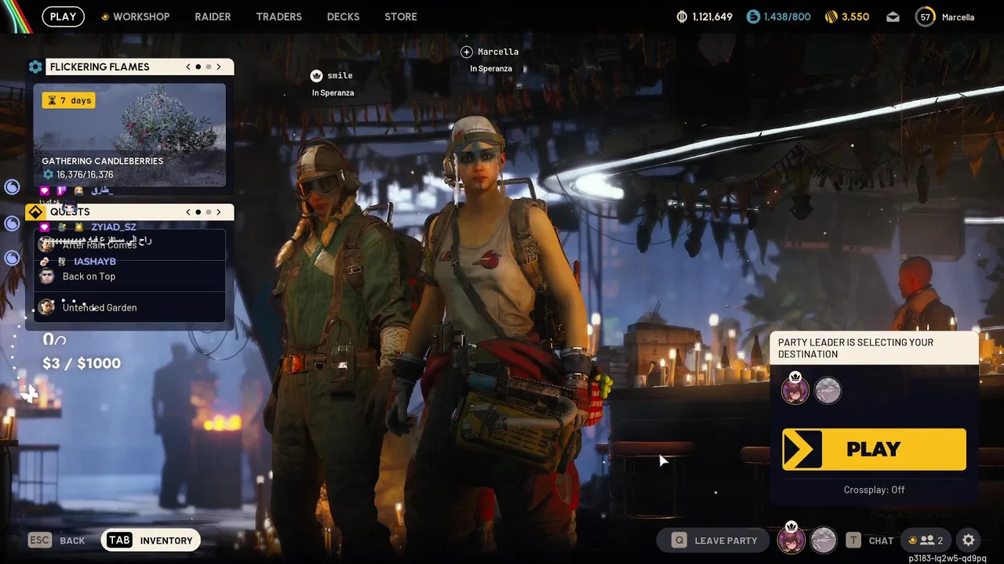Viewport: 1004px width, 564px height.
Task: Click the $3 / $1000 goal text
Action: pyautogui.click(x=82, y=363)
